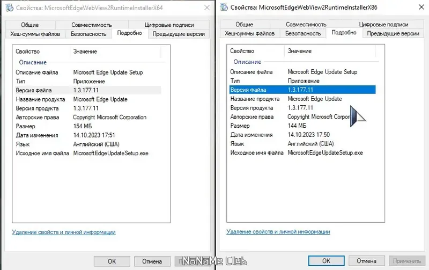Viewport: 429px width, 270px height.
Task: Open Безопасность tab in X64 window
Action: coord(88,34)
